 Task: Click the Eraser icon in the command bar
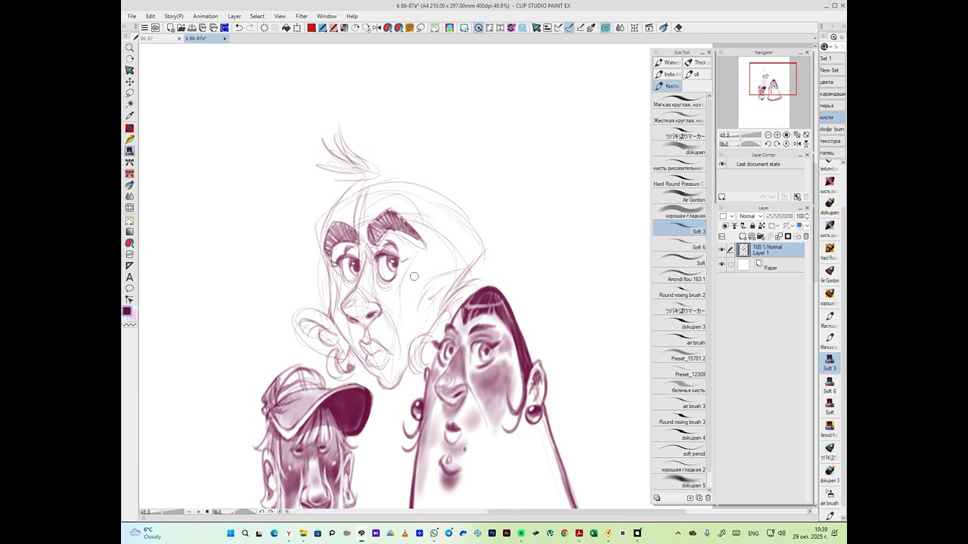(x=678, y=27)
